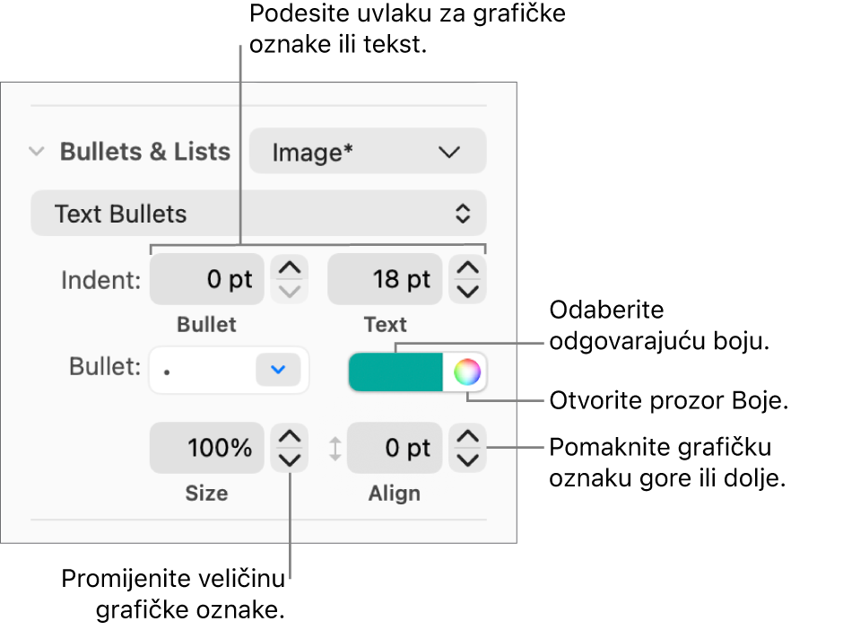
Task: Edit the Text indent 18 pt field
Action: (x=385, y=279)
